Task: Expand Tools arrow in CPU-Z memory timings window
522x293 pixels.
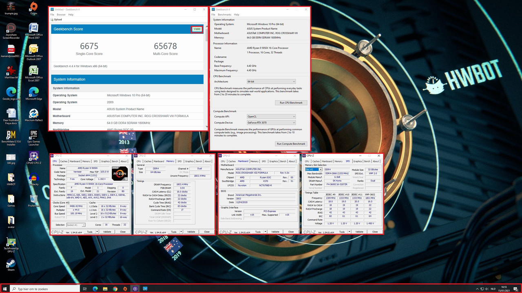Action: pyautogui.click(x=180, y=232)
